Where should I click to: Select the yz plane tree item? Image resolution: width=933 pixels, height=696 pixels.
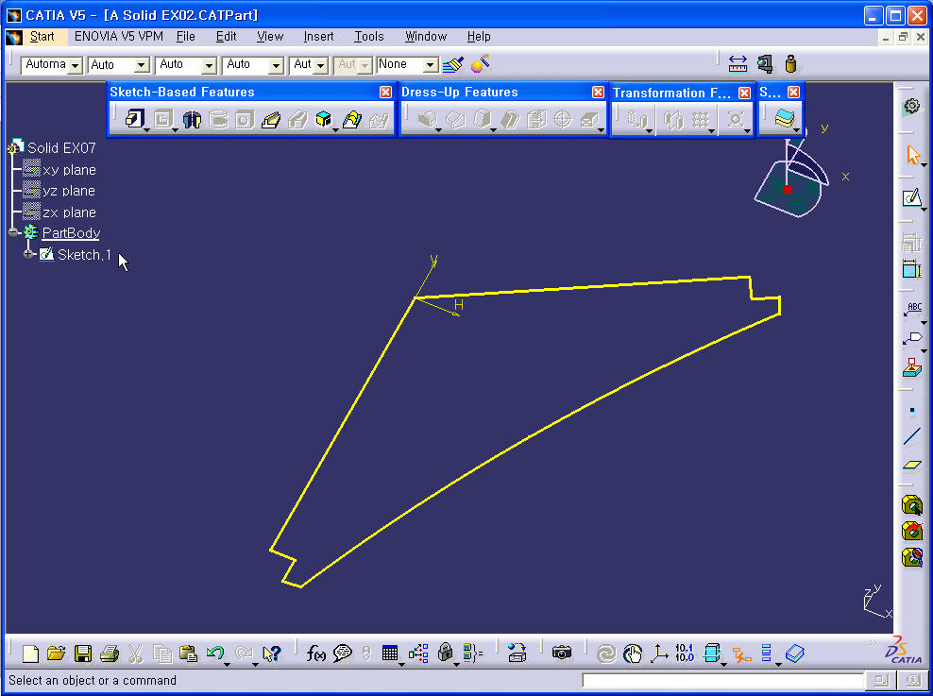69,191
